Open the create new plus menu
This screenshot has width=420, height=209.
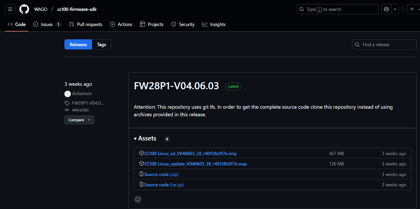click(412, 9)
